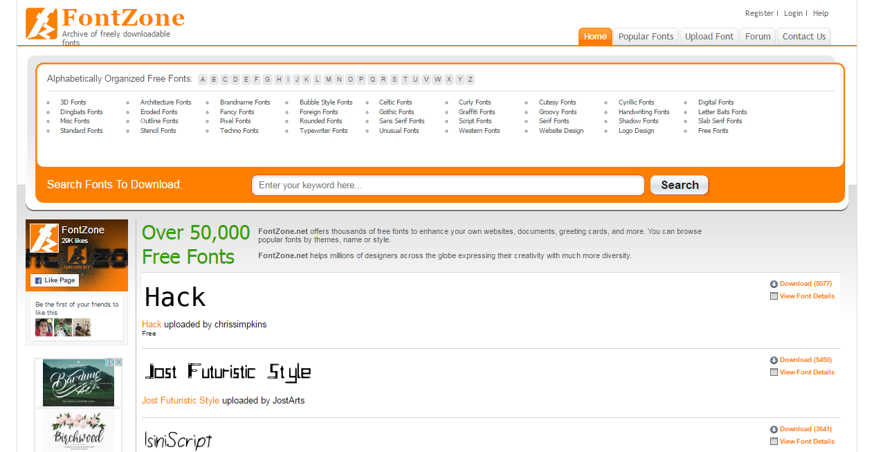874x452 pixels.
Task: Open the Forum tab
Action: point(758,37)
